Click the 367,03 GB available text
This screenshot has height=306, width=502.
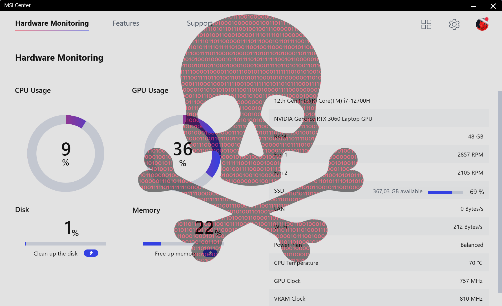point(398,191)
